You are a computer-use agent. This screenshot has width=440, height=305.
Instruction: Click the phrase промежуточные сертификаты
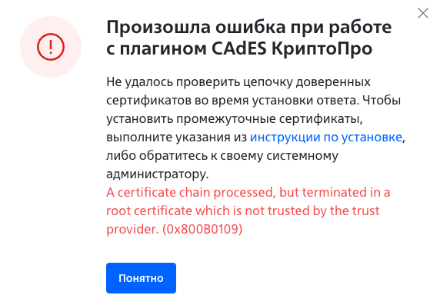click(x=269, y=119)
